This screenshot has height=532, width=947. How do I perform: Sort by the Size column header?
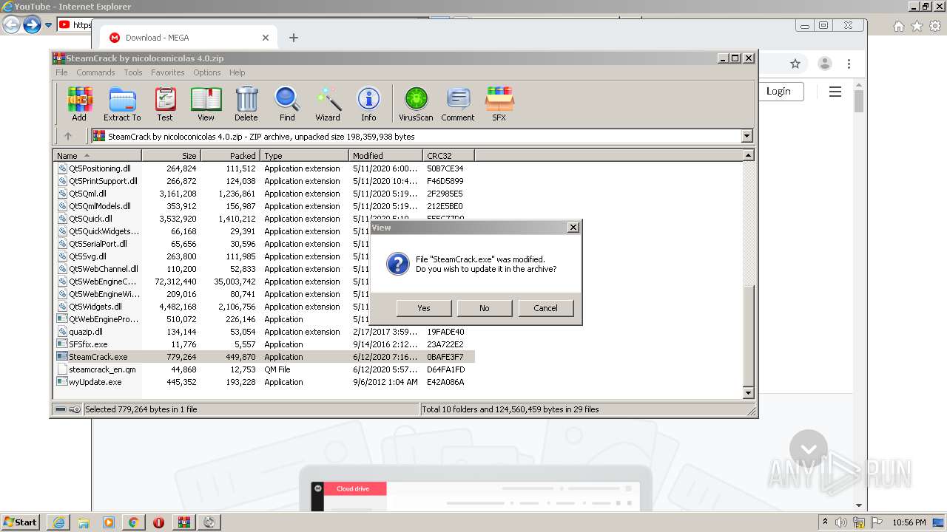[171, 156]
